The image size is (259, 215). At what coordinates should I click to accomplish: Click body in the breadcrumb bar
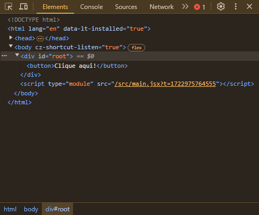[x=31, y=209]
